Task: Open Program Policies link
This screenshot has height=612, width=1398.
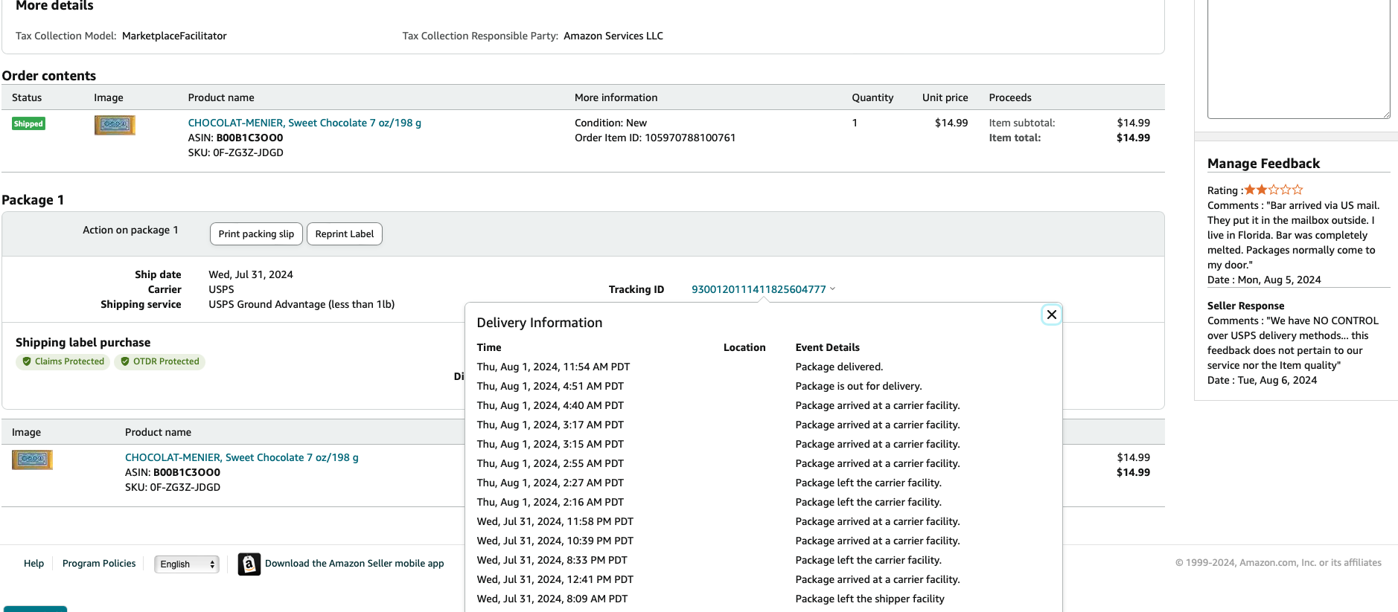Action: (99, 563)
